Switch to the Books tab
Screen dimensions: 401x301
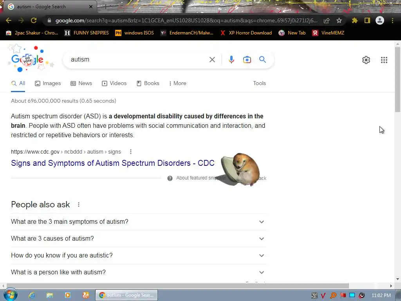[x=148, y=83]
